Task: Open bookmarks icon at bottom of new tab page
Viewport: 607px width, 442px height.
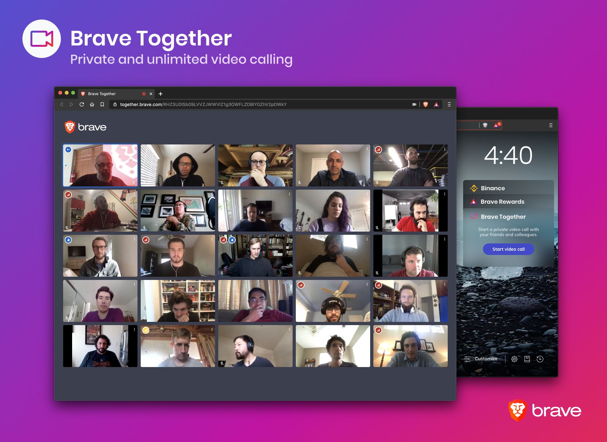Action: click(527, 359)
